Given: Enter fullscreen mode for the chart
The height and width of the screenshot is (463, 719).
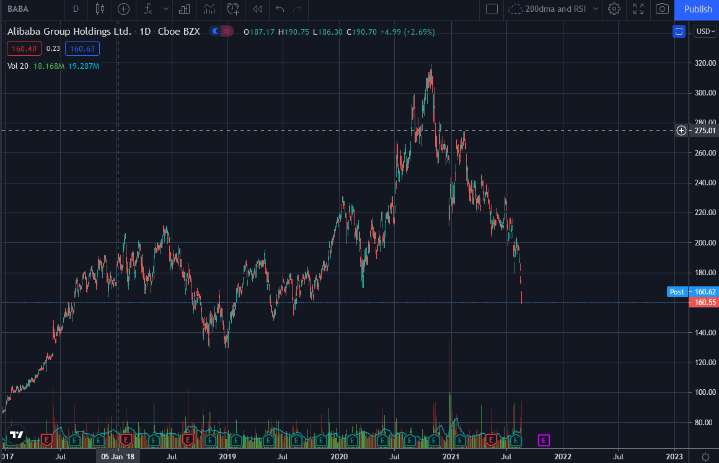Looking at the screenshot, I should coord(638,9).
